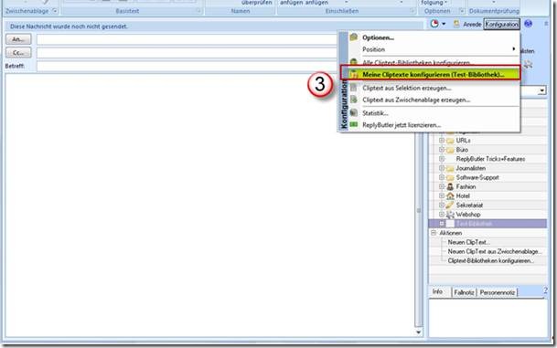Open the Optionen group dialog launcher
Screen dimensions: 557x348
[462, 11]
